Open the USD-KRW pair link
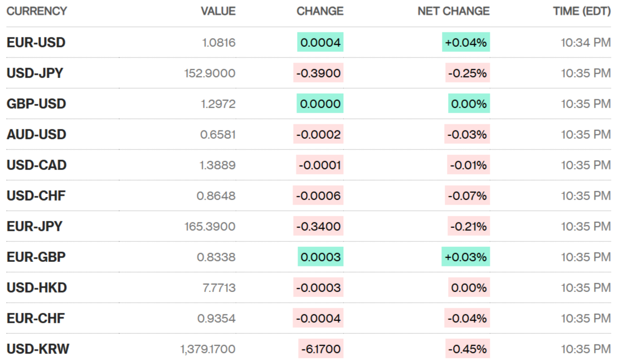The width and height of the screenshot is (618, 360). pyautogui.click(x=38, y=349)
